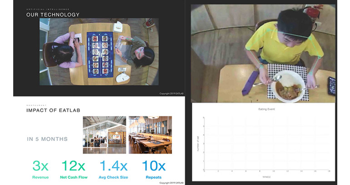This screenshot has height=185, width=350.
Task: Click the 'IMPACT OF EATLAB' heading
Action: click(53, 110)
